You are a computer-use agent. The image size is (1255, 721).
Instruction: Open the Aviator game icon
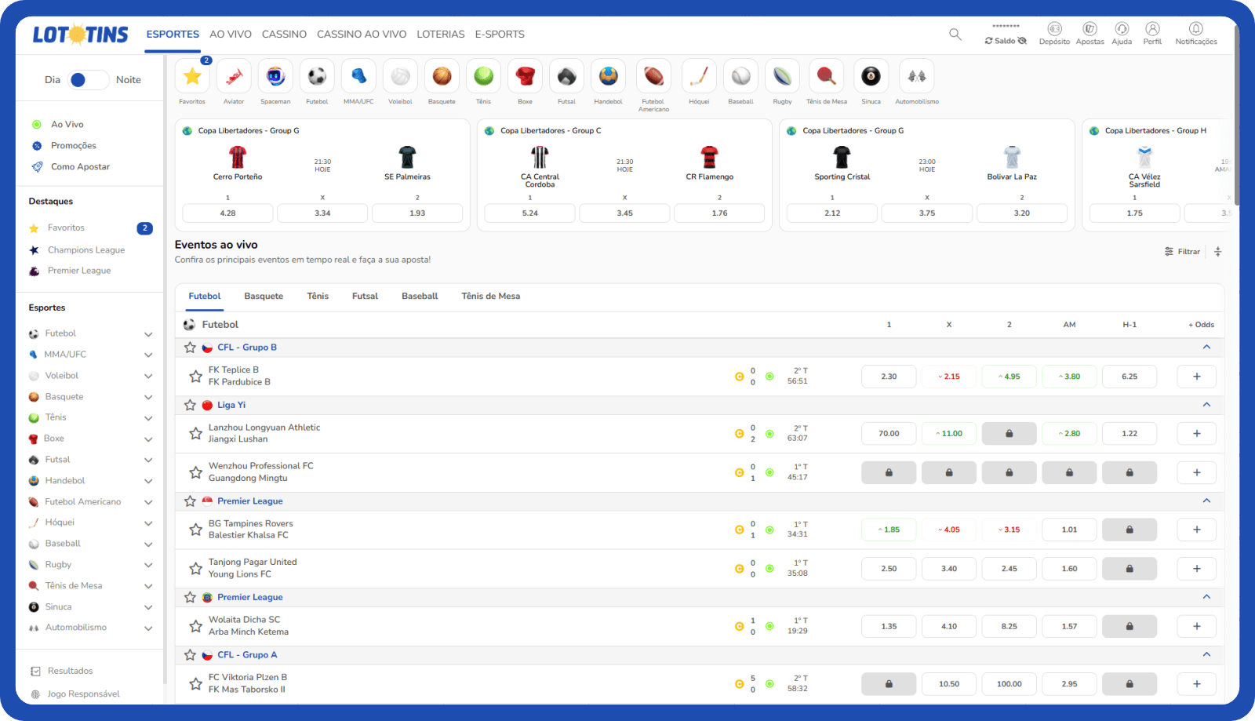tap(234, 76)
